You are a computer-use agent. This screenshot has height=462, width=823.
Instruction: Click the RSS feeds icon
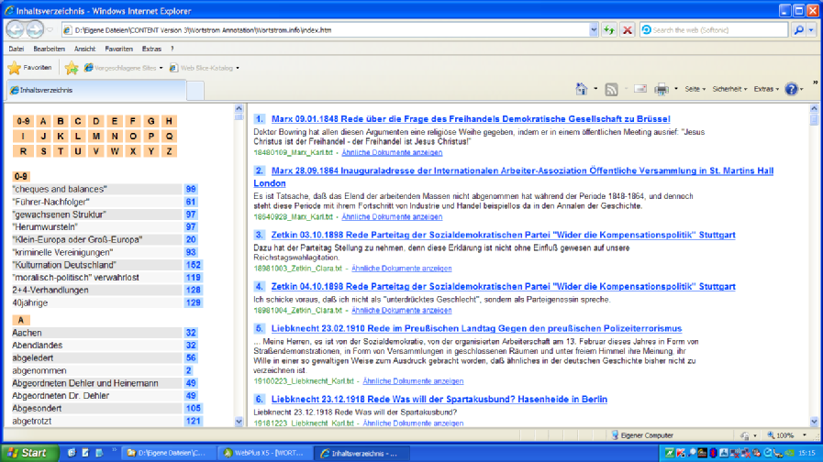(x=611, y=89)
